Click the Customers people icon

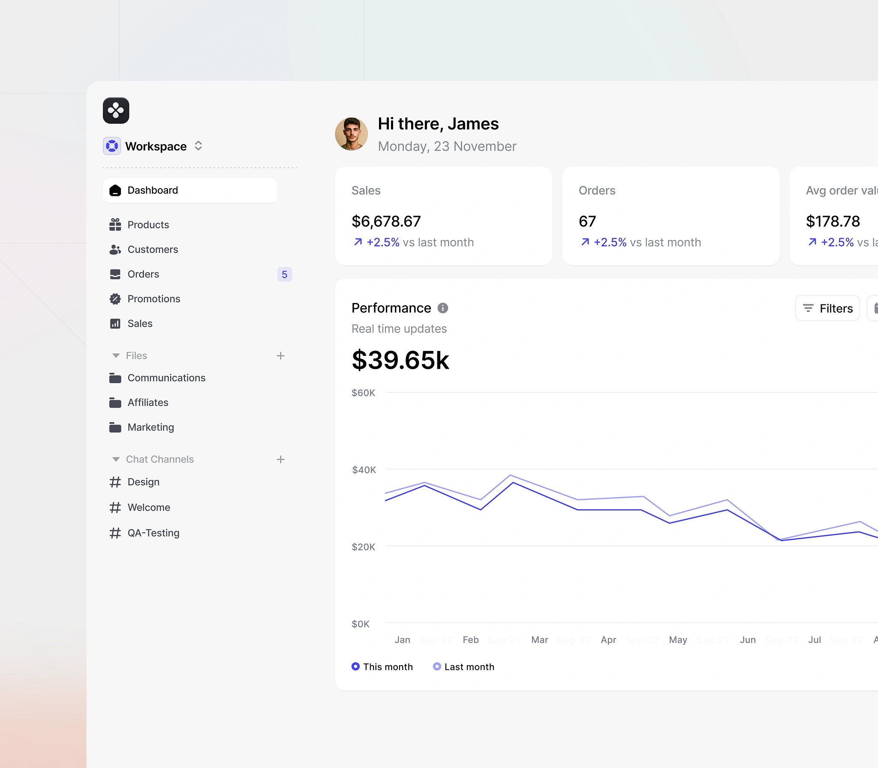(115, 249)
